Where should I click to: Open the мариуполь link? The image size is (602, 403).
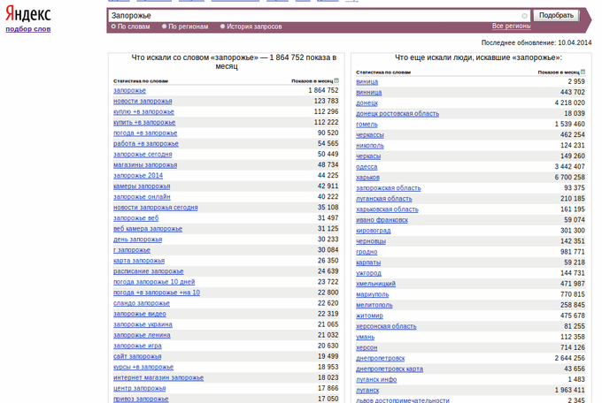(x=373, y=295)
